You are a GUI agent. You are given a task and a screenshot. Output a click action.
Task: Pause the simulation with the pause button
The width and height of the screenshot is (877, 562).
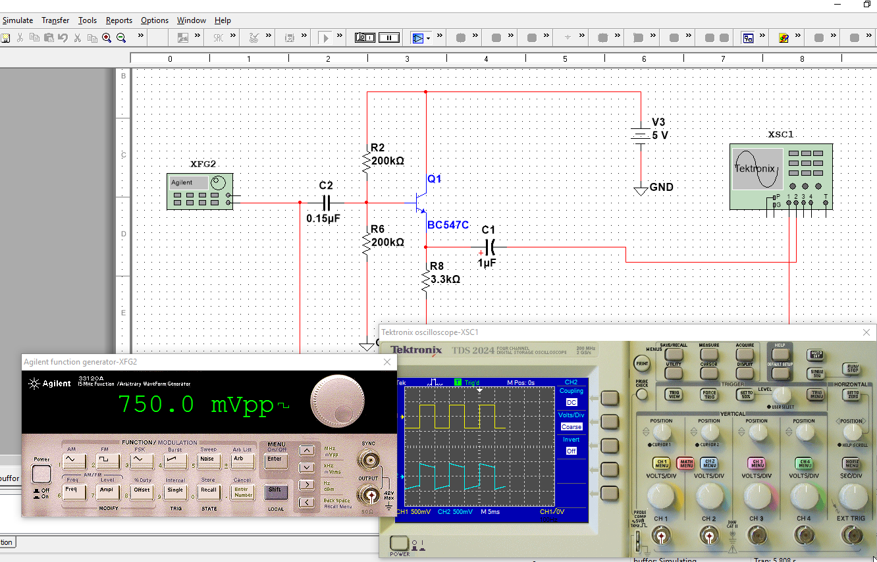tap(389, 38)
